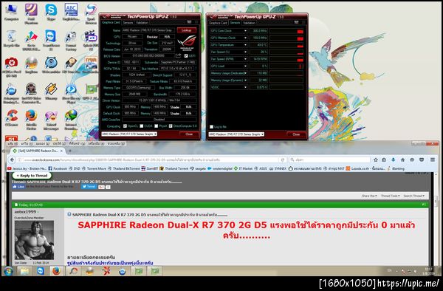Viewport: 443px width, 291px height.
Task: Click TeamViewer icon in taskbar
Action: click(41, 271)
